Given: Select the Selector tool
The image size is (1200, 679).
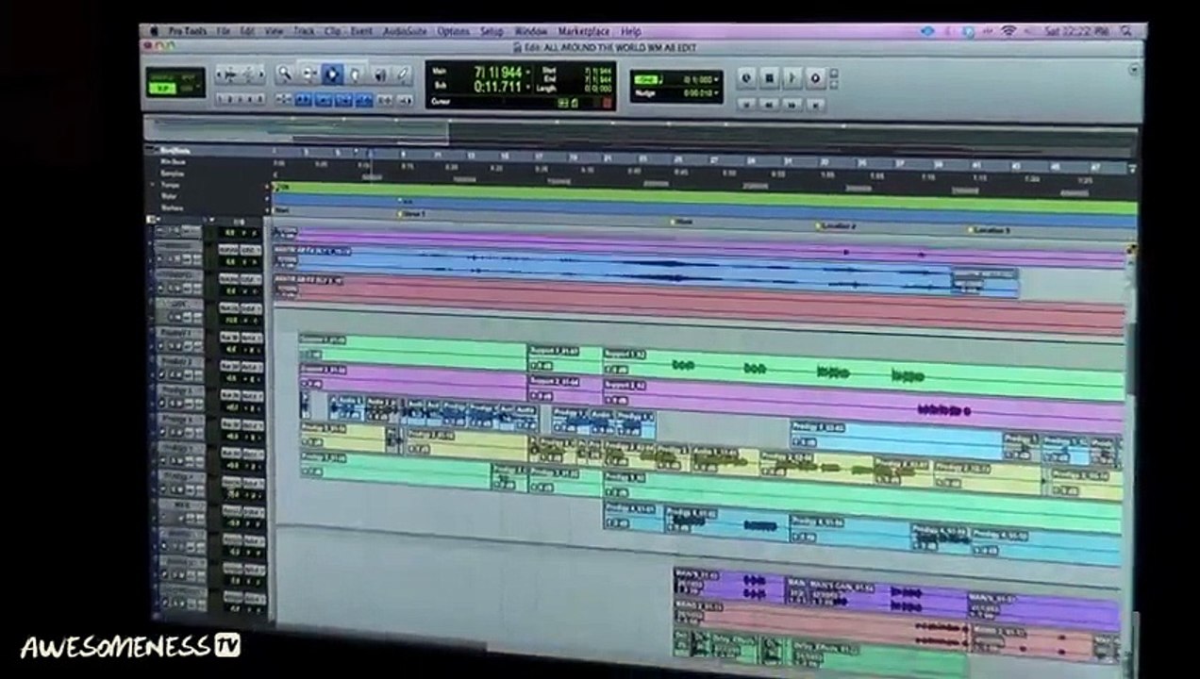Looking at the screenshot, I should coord(332,74).
